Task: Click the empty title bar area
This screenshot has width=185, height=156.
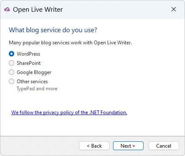Action: point(116,10)
